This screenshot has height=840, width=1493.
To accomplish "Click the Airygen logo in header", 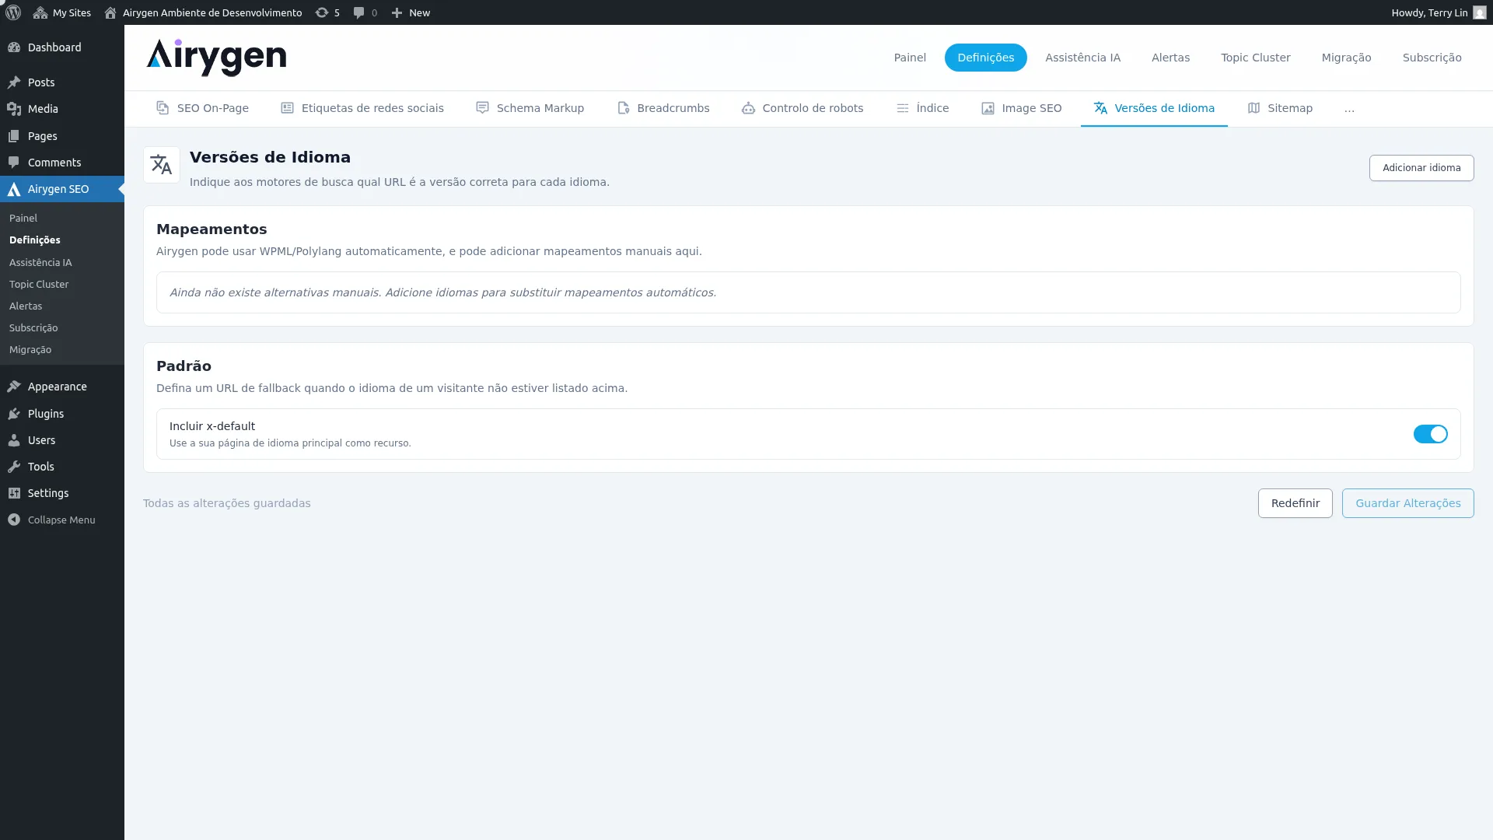I will tap(216, 58).
